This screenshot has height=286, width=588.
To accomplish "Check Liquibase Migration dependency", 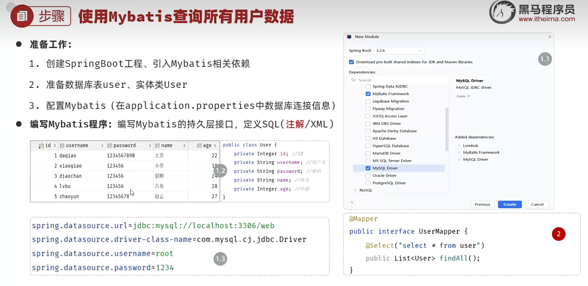I will 368,101.
